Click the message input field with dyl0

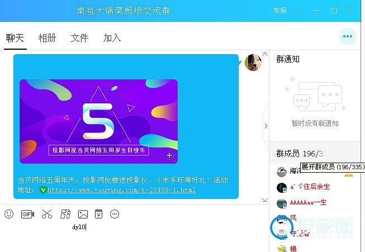pyautogui.click(x=134, y=236)
